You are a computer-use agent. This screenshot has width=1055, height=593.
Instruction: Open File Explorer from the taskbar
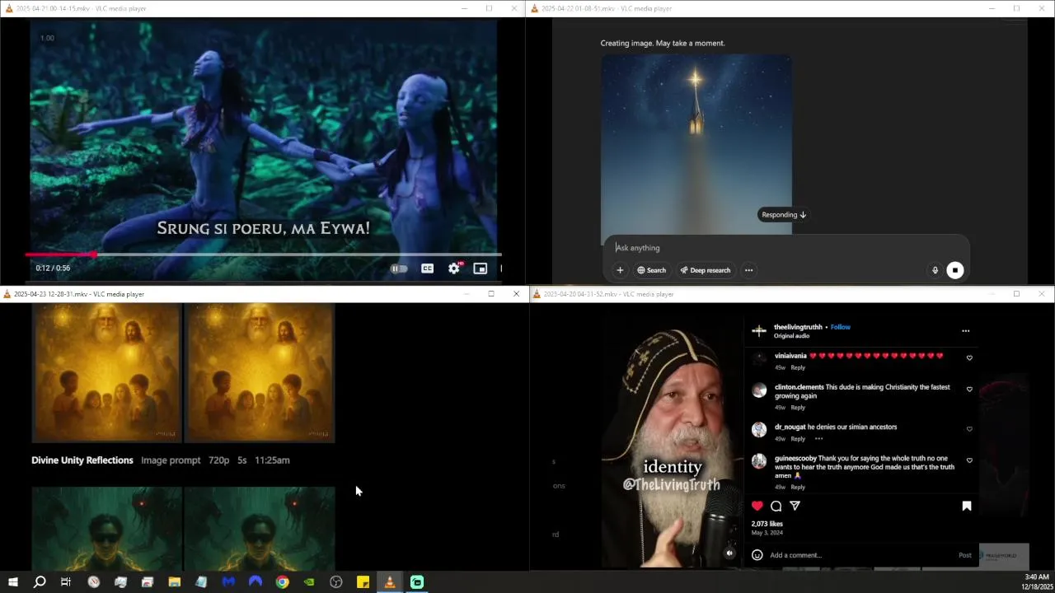click(175, 582)
